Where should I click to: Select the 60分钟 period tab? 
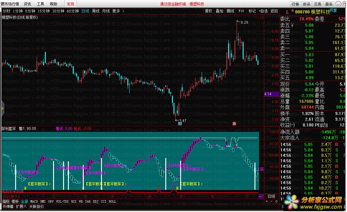point(73,11)
